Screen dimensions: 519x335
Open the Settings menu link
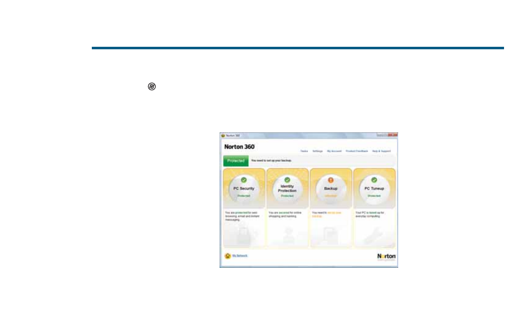(x=317, y=151)
